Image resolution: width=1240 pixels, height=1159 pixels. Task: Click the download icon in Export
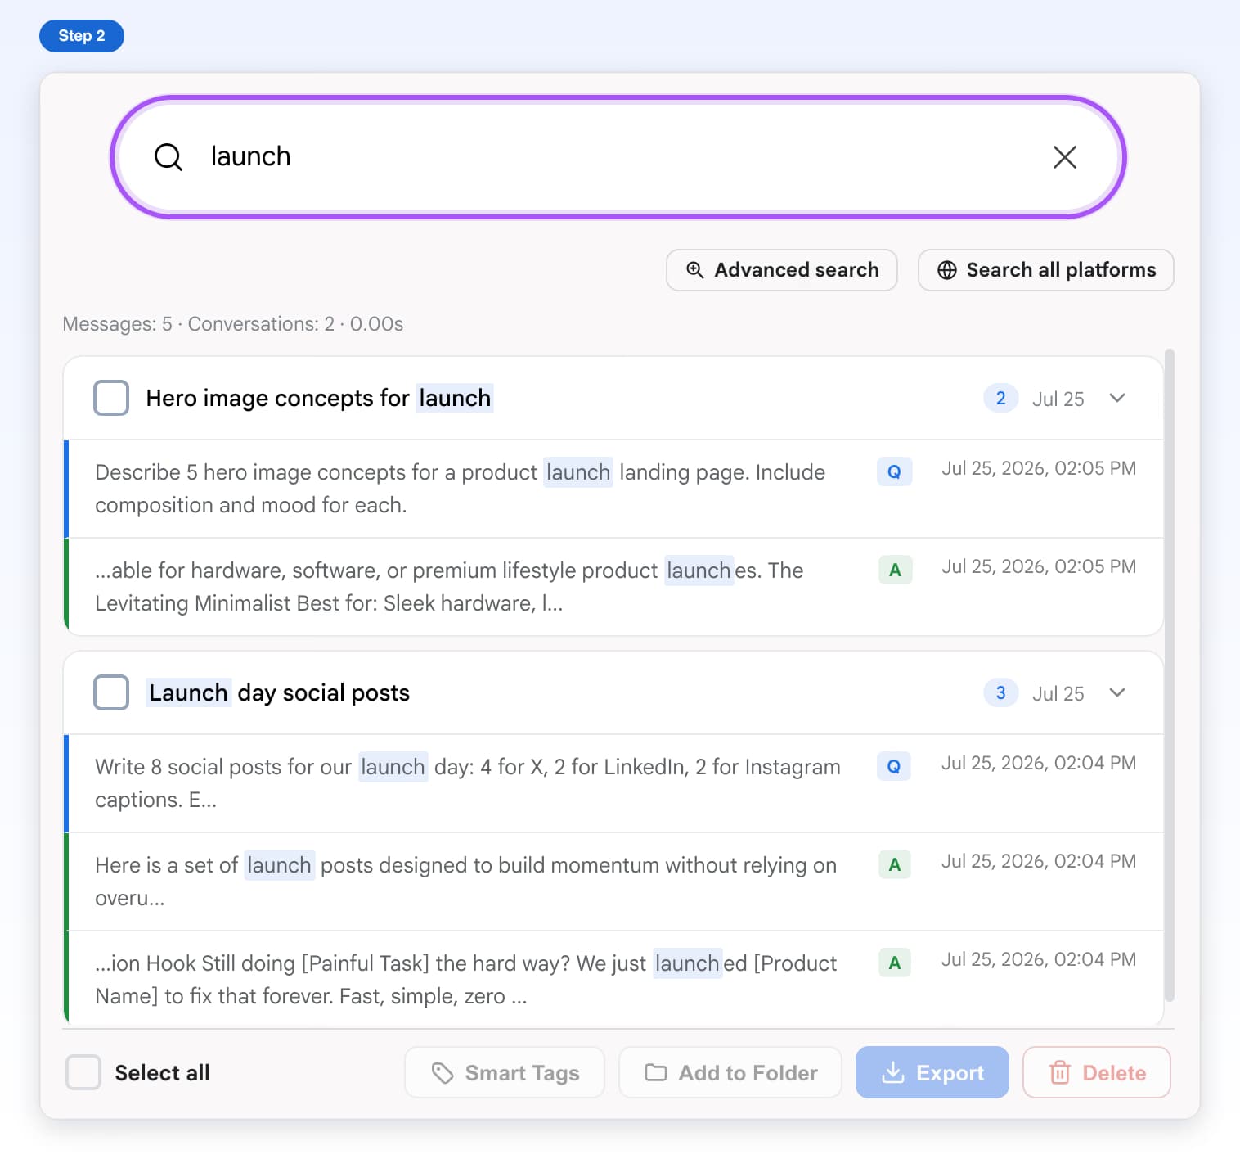coord(893,1072)
